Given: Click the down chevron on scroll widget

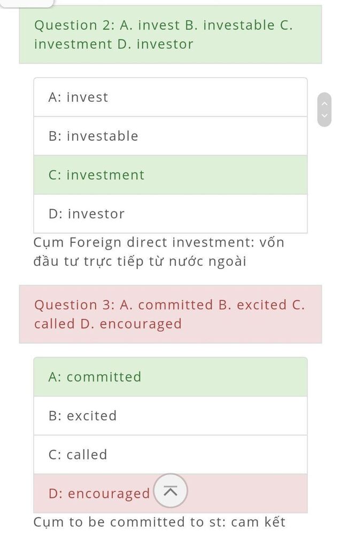Looking at the screenshot, I should (x=324, y=116).
